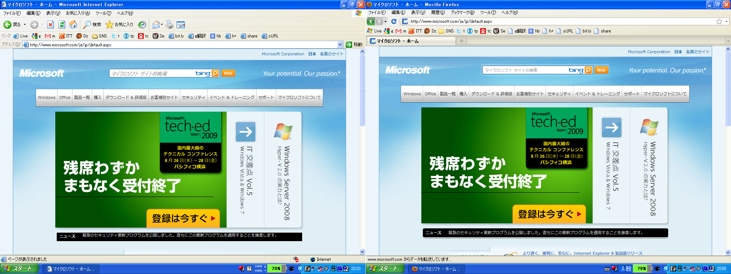This screenshot has height=274, width=731.
Task: Open 検索 search pane in Internet Explorer
Action: tap(92, 25)
